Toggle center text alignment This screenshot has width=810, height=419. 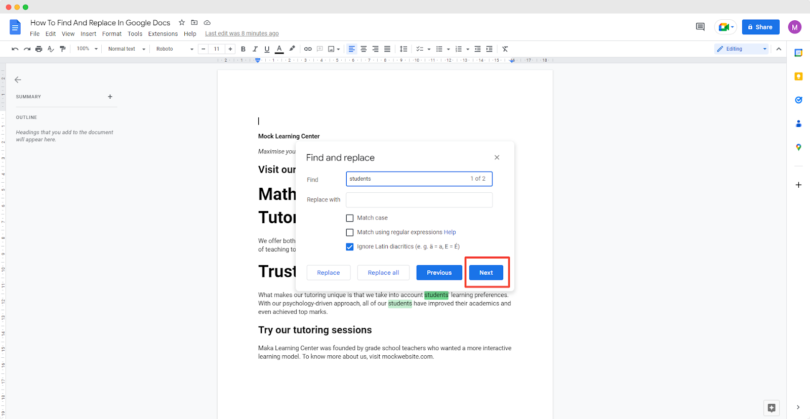pyautogui.click(x=363, y=49)
